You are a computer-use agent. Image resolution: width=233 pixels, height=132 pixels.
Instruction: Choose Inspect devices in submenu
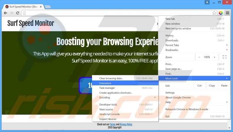click(x=125, y=119)
